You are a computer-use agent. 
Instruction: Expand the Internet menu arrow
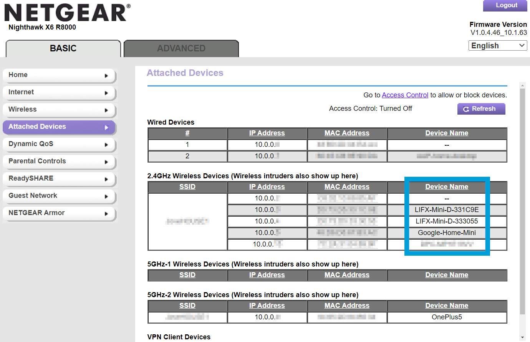coord(106,93)
